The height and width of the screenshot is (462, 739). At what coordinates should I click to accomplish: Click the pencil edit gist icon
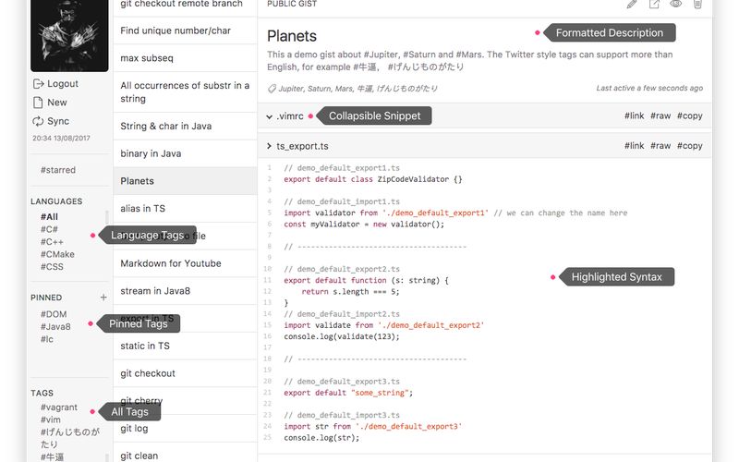point(632,5)
